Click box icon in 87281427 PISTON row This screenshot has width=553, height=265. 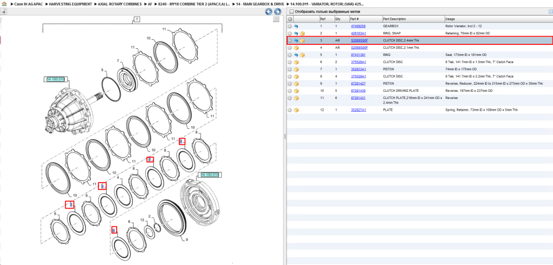[x=296, y=84]
